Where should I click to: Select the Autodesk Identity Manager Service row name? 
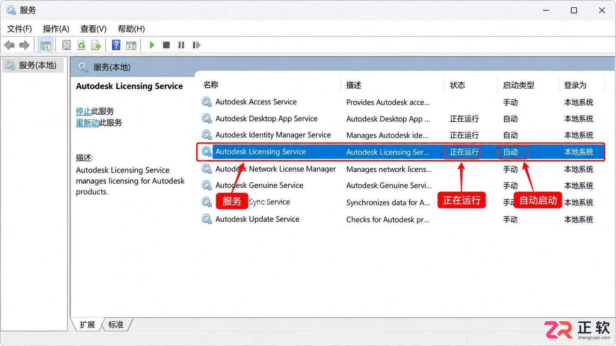273,135
